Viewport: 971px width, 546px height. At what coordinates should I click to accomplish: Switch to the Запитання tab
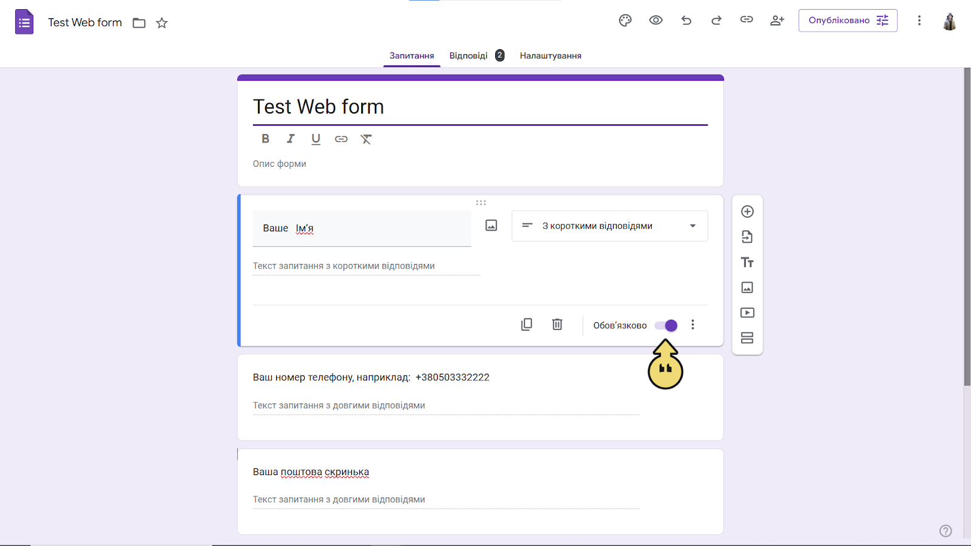411,55
